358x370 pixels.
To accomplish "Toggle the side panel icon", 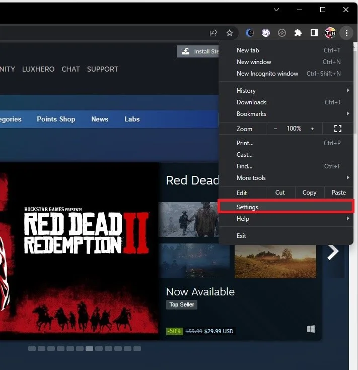I will point(314,33).
